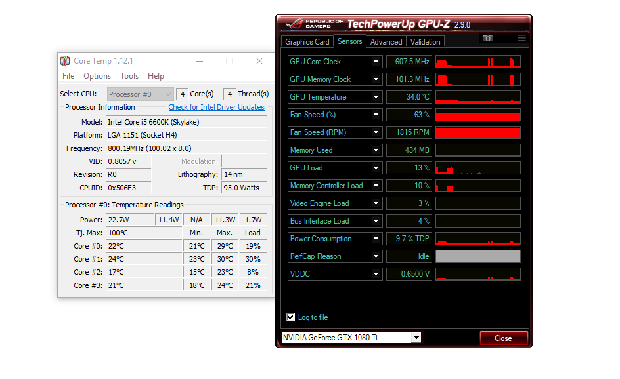Click the Platform field LGA 1151
Screen dimensions: 620x379
187,135
